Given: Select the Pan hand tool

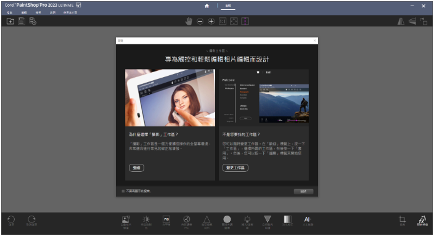Looking at the screenshot, I should (x=189, y=22).
